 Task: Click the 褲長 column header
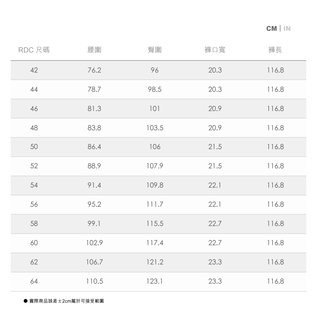275,50
